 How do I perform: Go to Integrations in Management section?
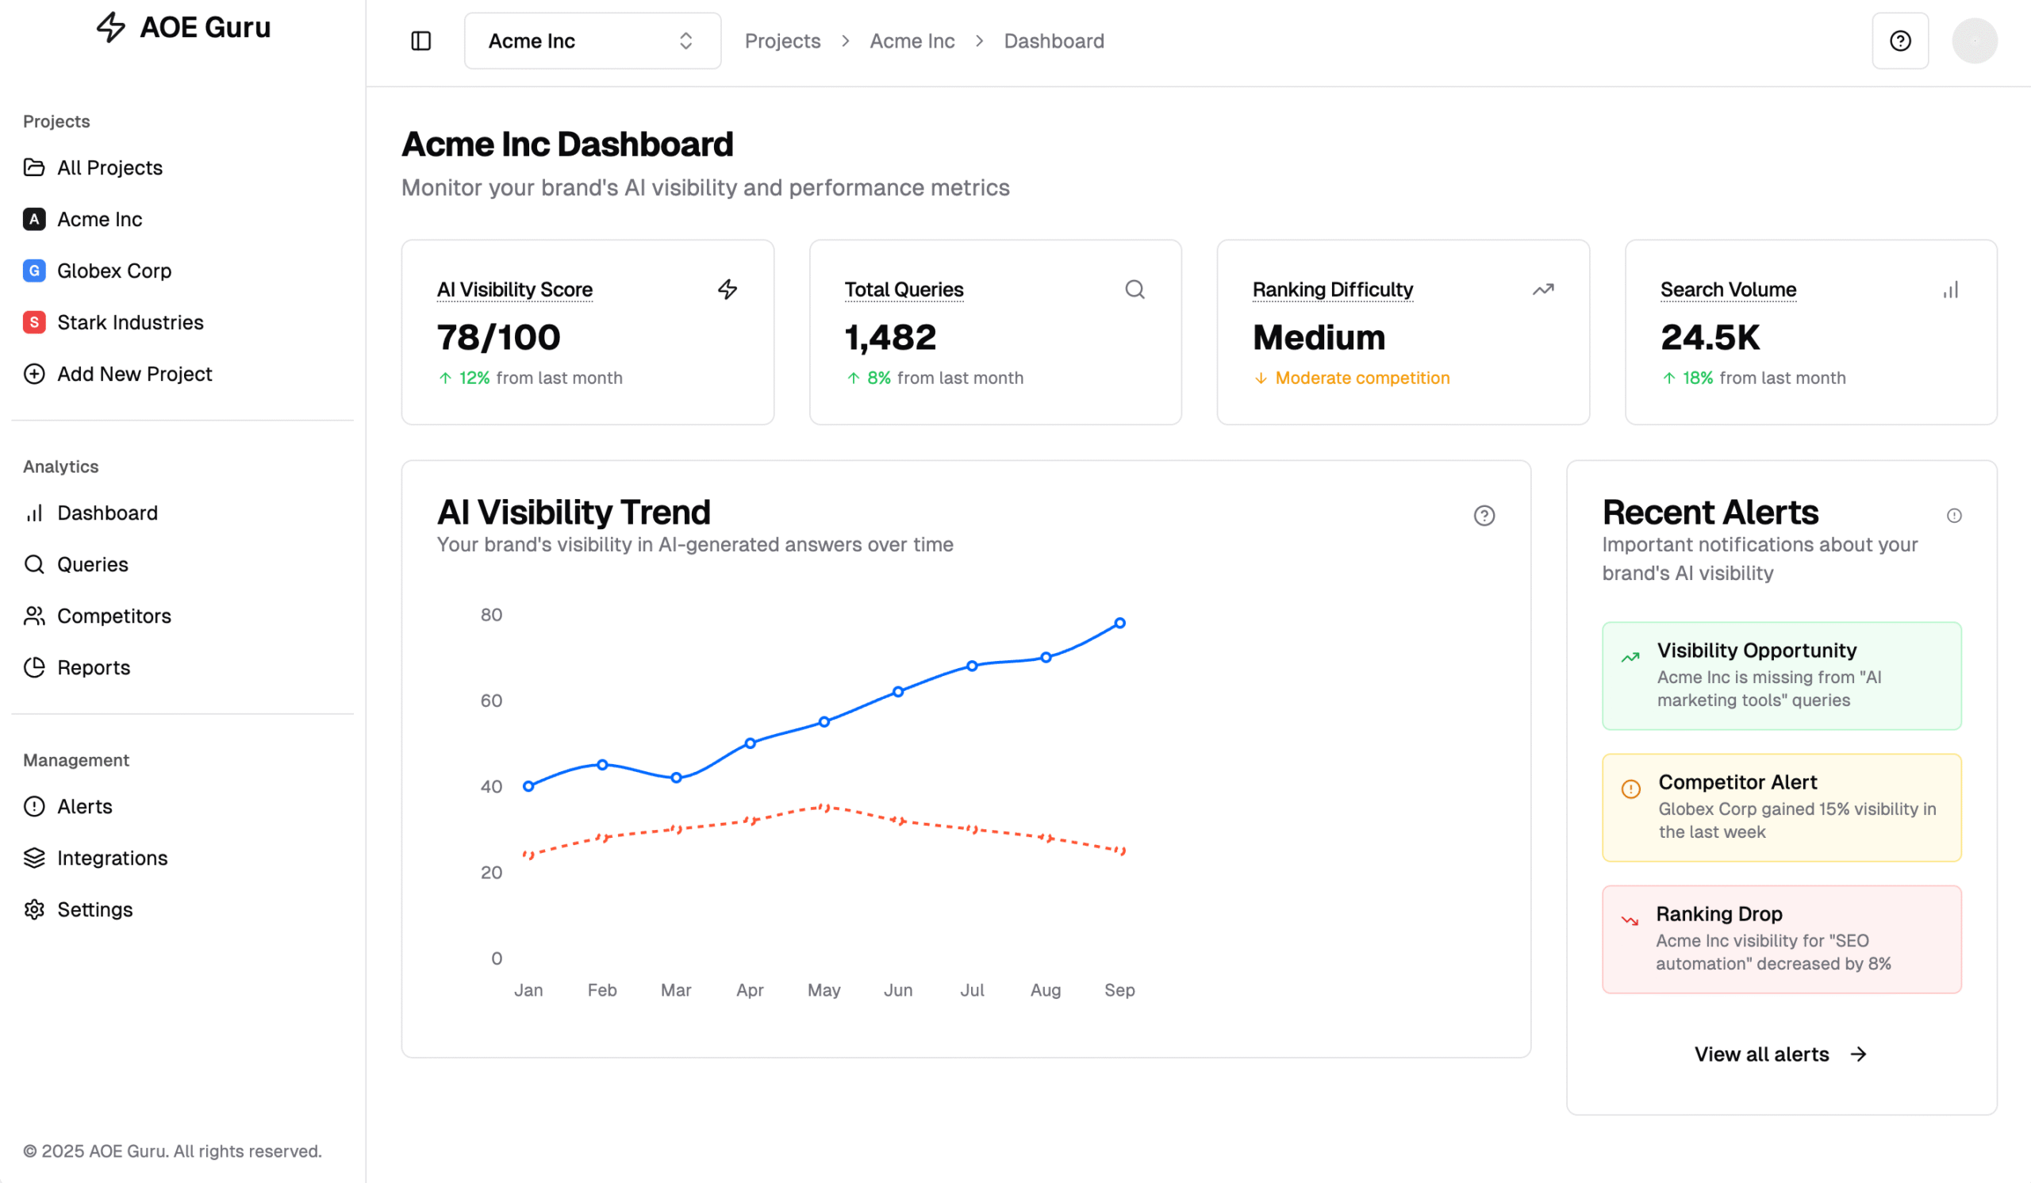click(x=112, y=858)
